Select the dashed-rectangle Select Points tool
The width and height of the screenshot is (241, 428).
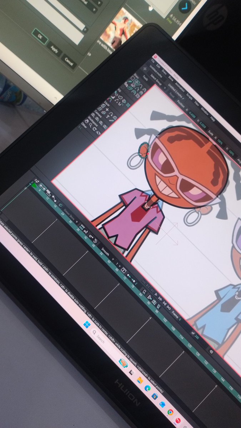coord(132,78)
